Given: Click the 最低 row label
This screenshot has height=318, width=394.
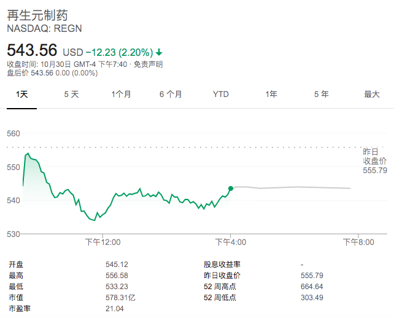Looking at the screenshot, I should click(x=16, y=287).
